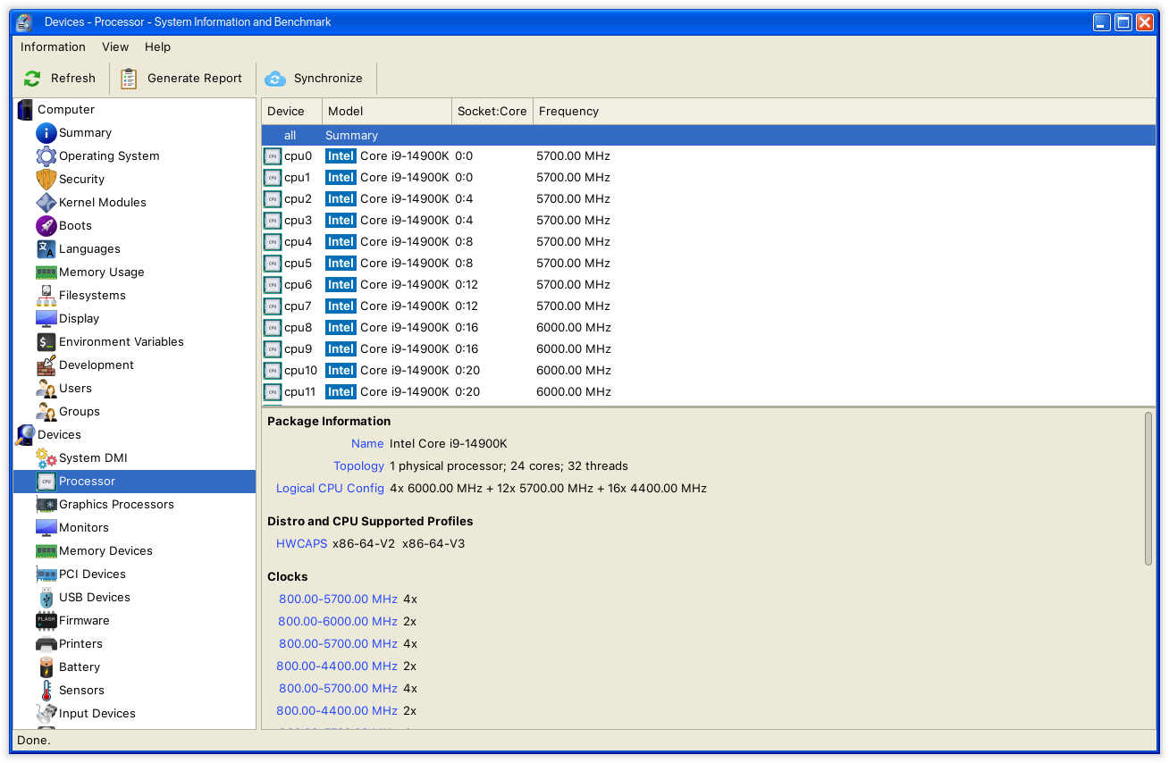
Task: Open the Battery icon
Action: (46, 667)
